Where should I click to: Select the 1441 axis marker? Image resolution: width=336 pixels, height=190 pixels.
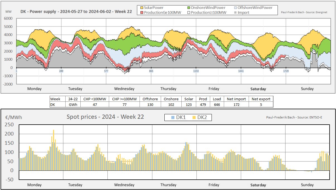coord(241,71)
